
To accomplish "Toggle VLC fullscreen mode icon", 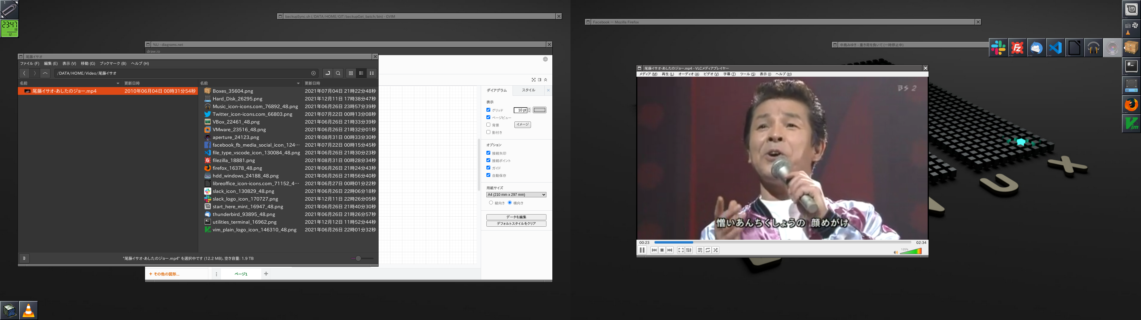I will click(x=681, y=250).
